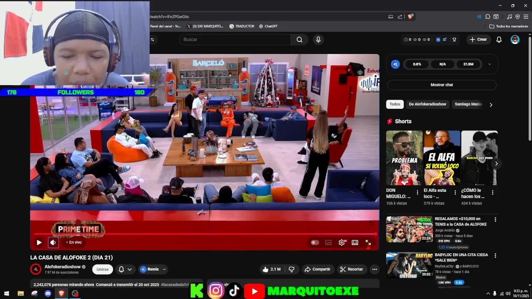Open the ¿CÓMO le hacen los short

click(480, 158)
